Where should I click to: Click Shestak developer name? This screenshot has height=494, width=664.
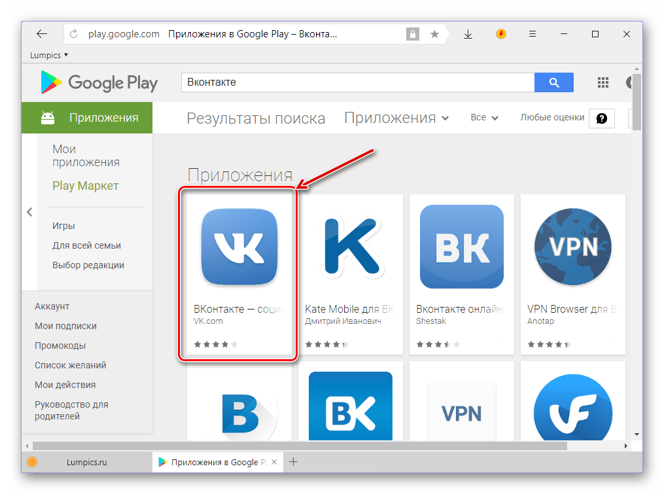(431, 321)
